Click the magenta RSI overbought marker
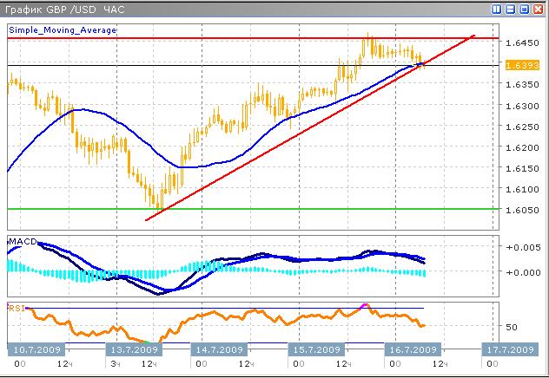This screenshot has width=549, height=378. point(365,305)
